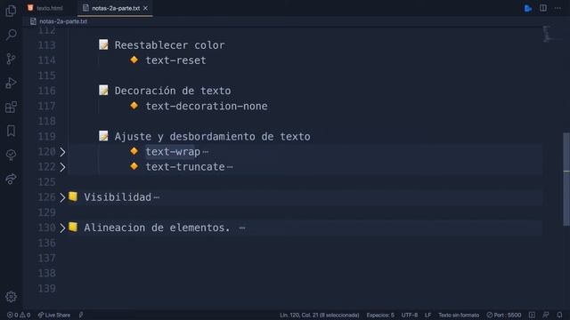Open the Extensions view
The image size is (570, 320).
click(11, 107)
